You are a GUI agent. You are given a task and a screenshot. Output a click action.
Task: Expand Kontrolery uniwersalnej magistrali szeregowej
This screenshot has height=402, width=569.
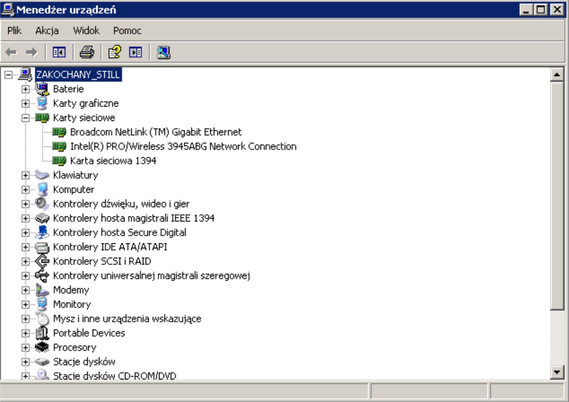[x=25, y=276]
